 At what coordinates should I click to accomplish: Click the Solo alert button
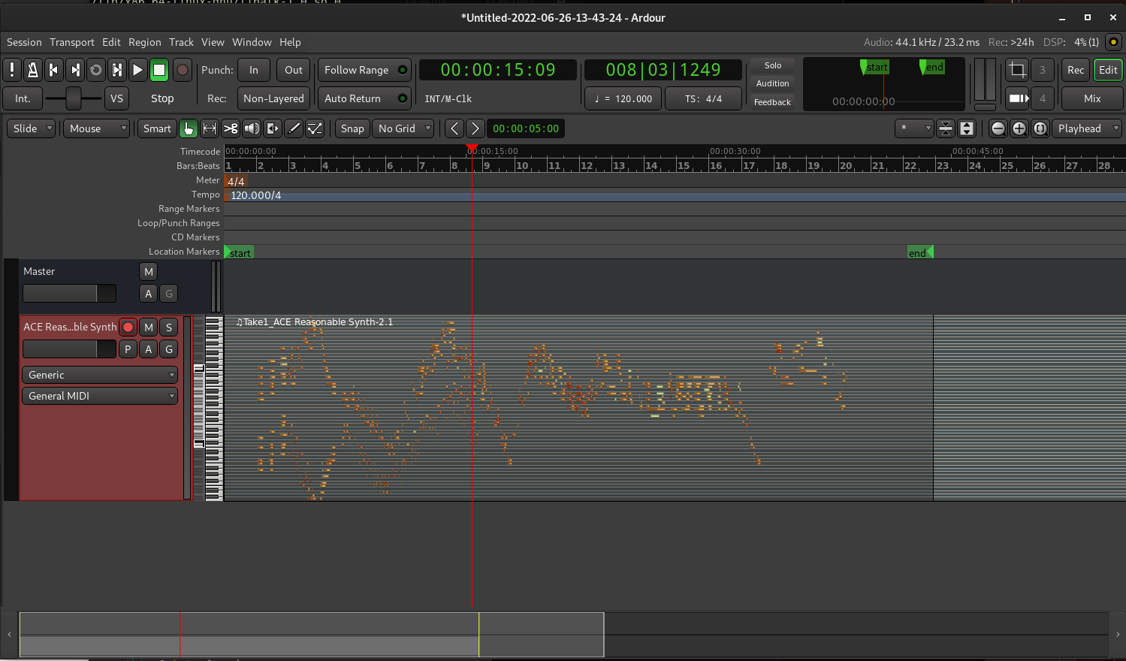coord(773,65)
